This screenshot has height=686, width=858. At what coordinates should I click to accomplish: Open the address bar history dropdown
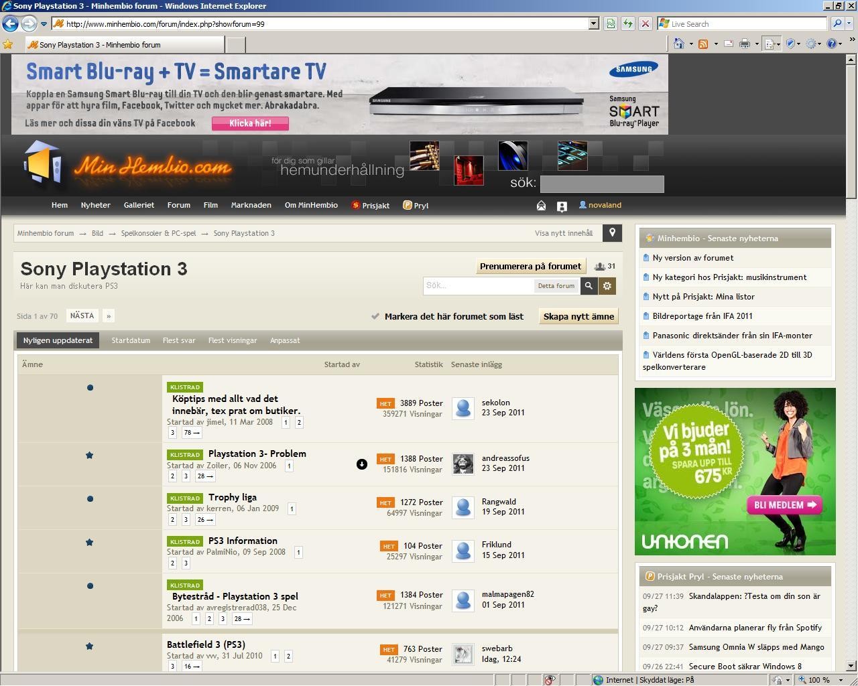pyautogui.click(x=593, y=23)
